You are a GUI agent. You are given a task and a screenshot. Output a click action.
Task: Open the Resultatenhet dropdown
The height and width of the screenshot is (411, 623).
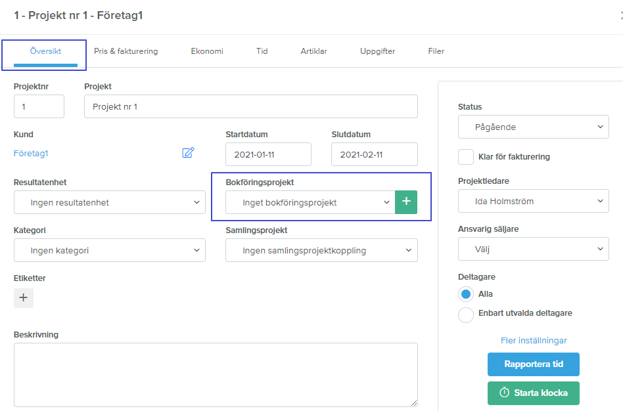(x=110, y=202)
